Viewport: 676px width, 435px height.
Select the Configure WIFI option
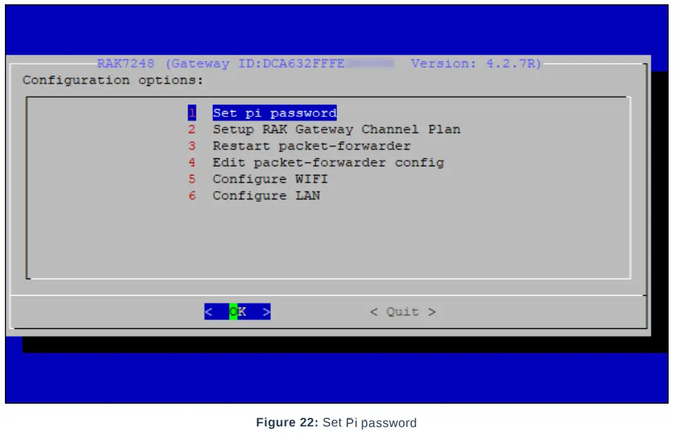(270, 179)
